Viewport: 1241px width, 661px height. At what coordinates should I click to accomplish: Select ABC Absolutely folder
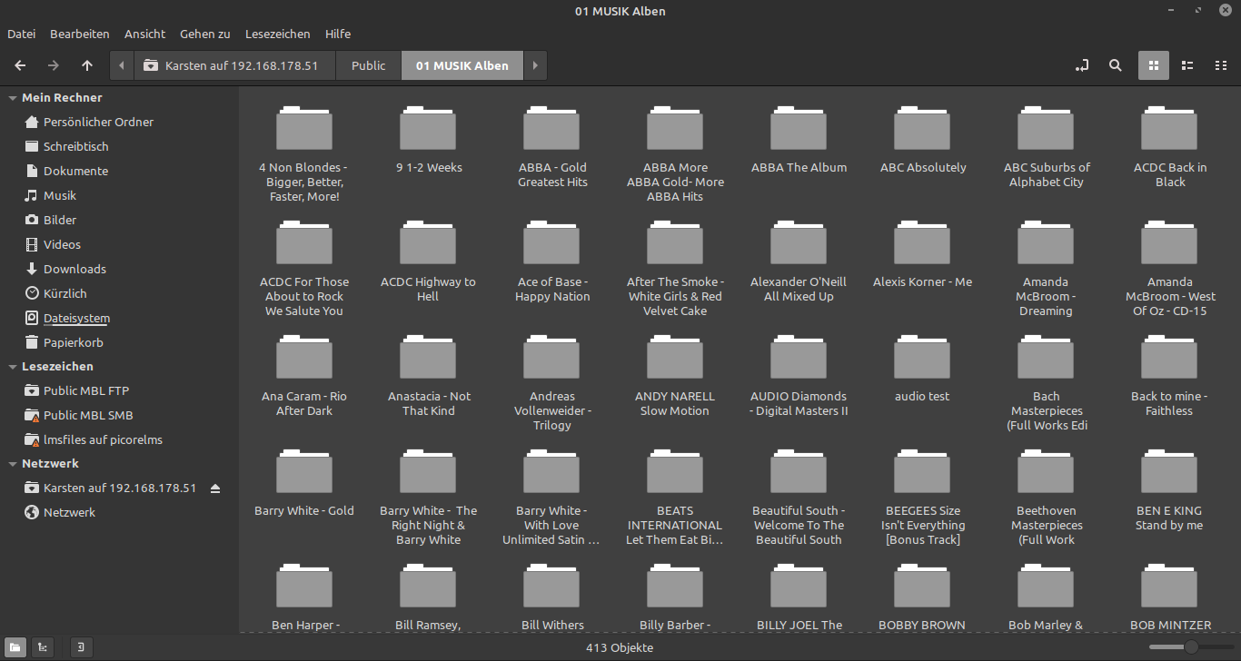(x=923, y=141)
